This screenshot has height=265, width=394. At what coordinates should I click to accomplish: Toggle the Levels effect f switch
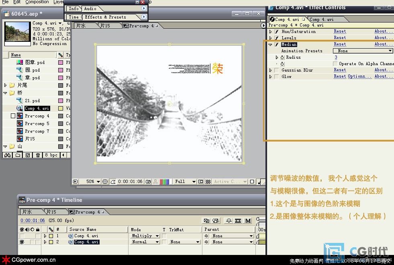(x=277, y=38)
